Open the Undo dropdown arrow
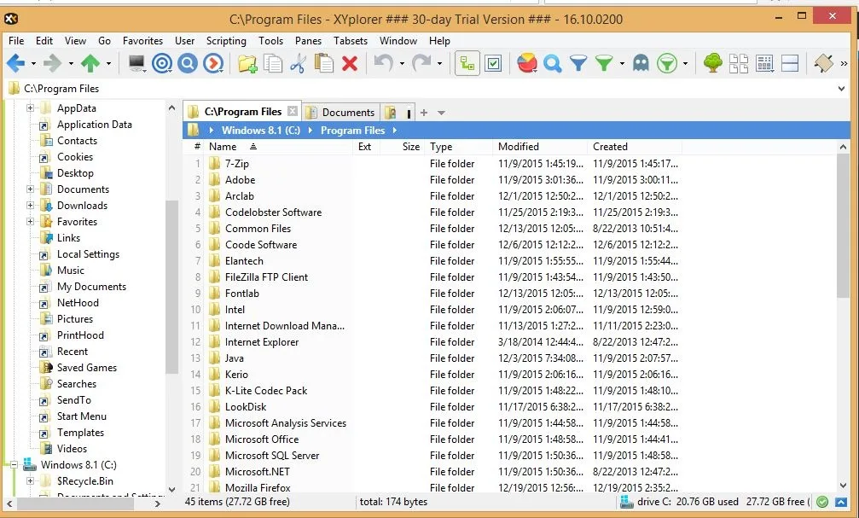This screenshot has height=518, width=859. point(402,64)
